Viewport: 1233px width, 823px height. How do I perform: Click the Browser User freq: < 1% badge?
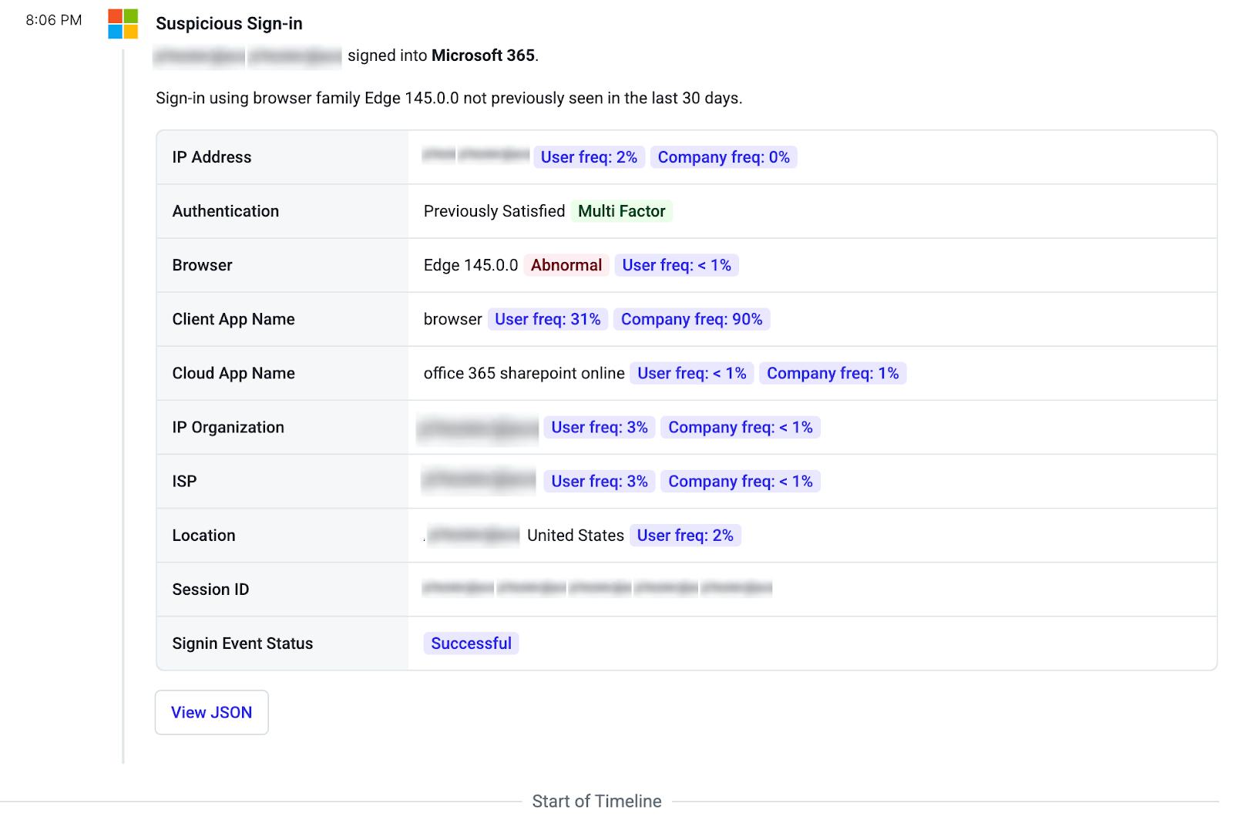point(677,265)
